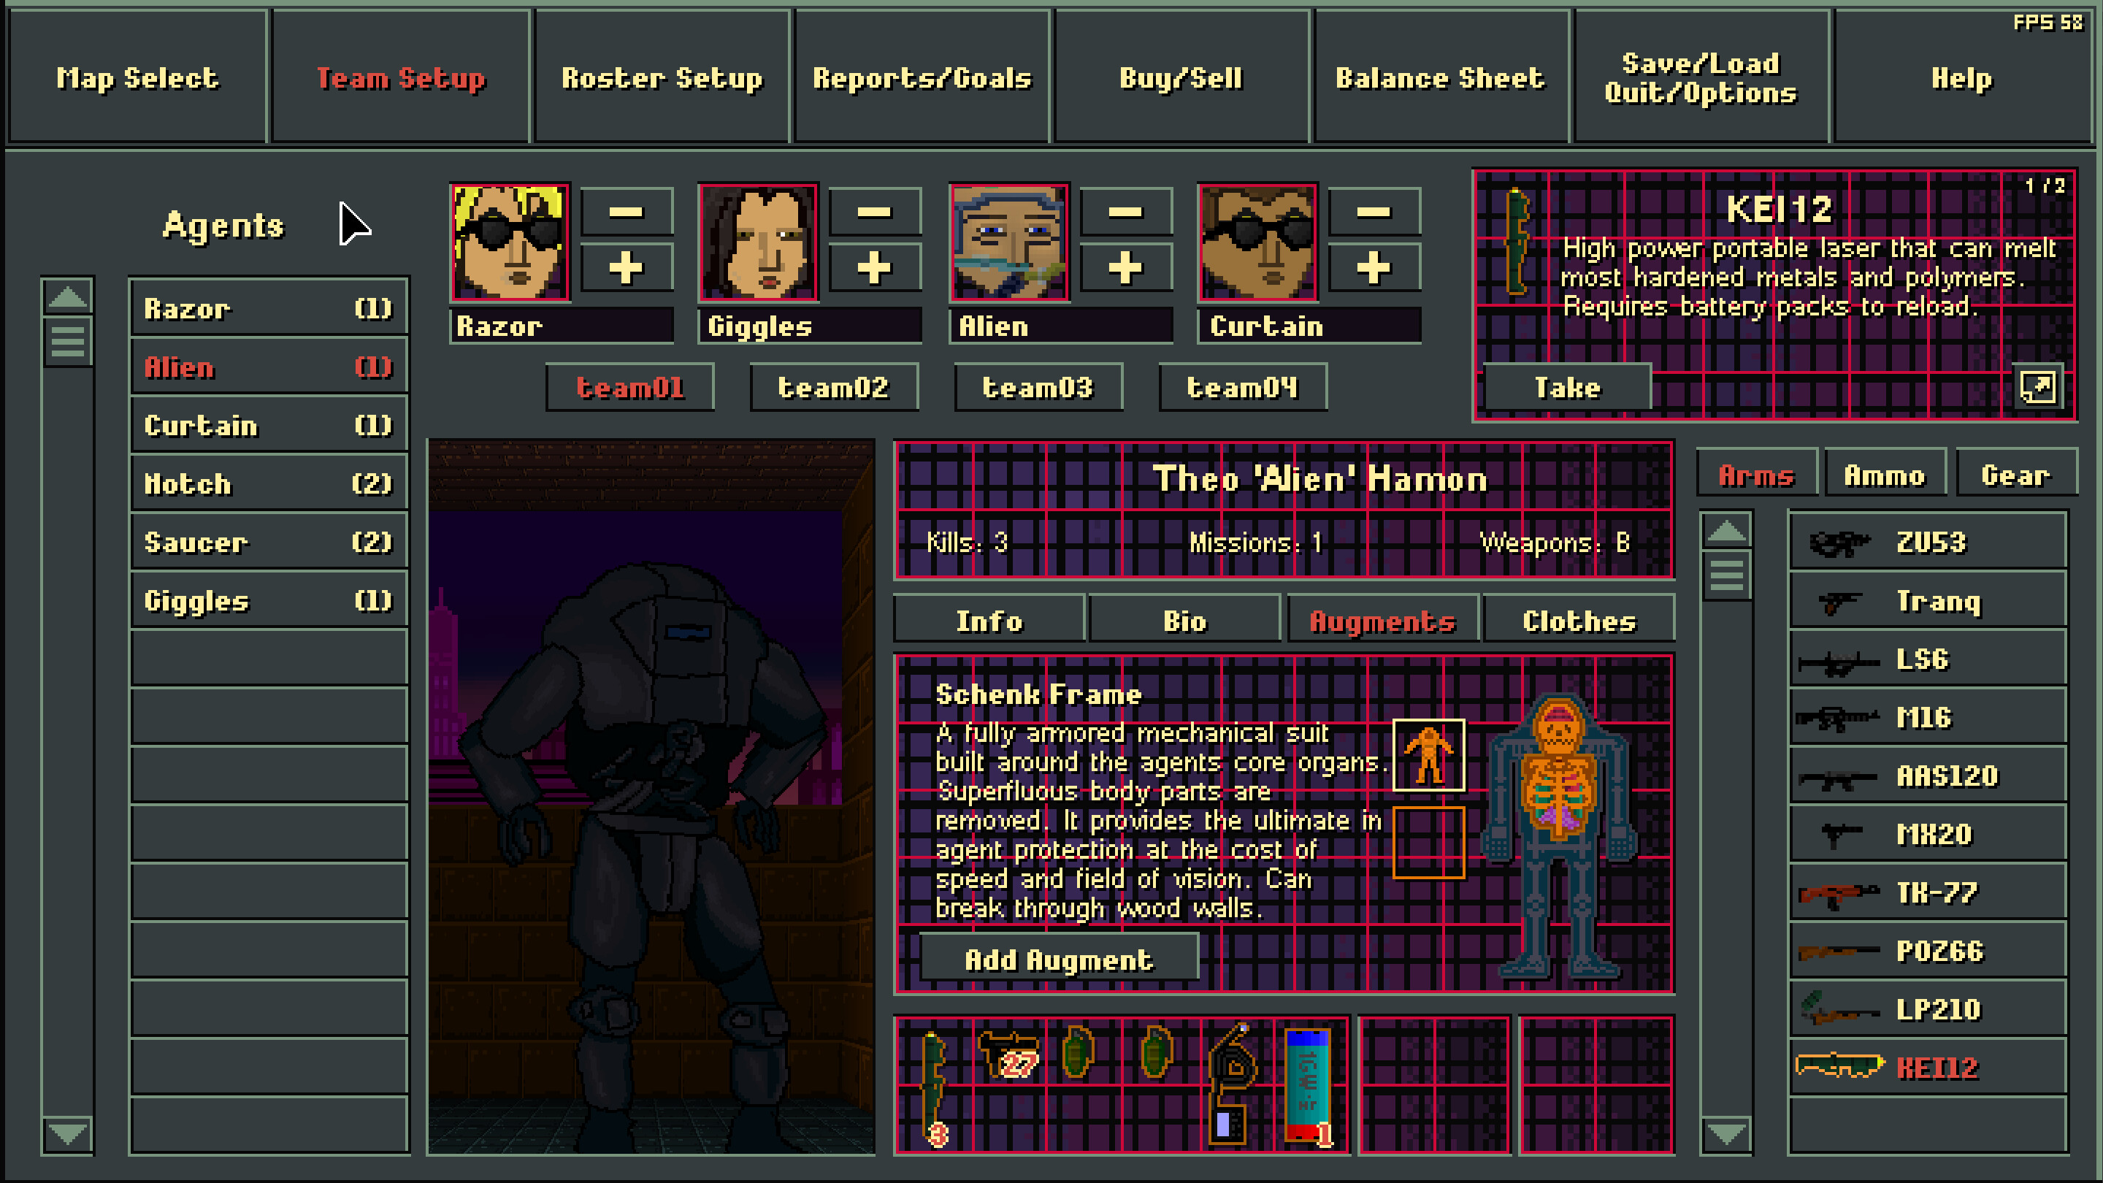Select the KEI12 laser weapon
This screenshot has height=1183, width=2103.
click(x=1928, y=1068)
